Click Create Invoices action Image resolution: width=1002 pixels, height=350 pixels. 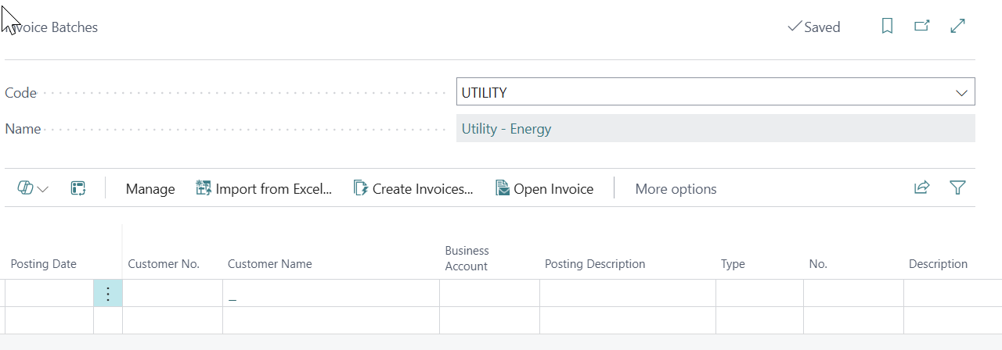(x=413, y=189)
